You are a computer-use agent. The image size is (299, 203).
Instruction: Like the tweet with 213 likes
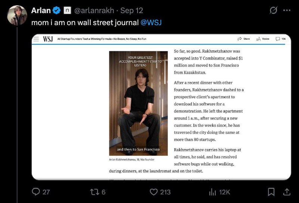(x=154, y=192)
